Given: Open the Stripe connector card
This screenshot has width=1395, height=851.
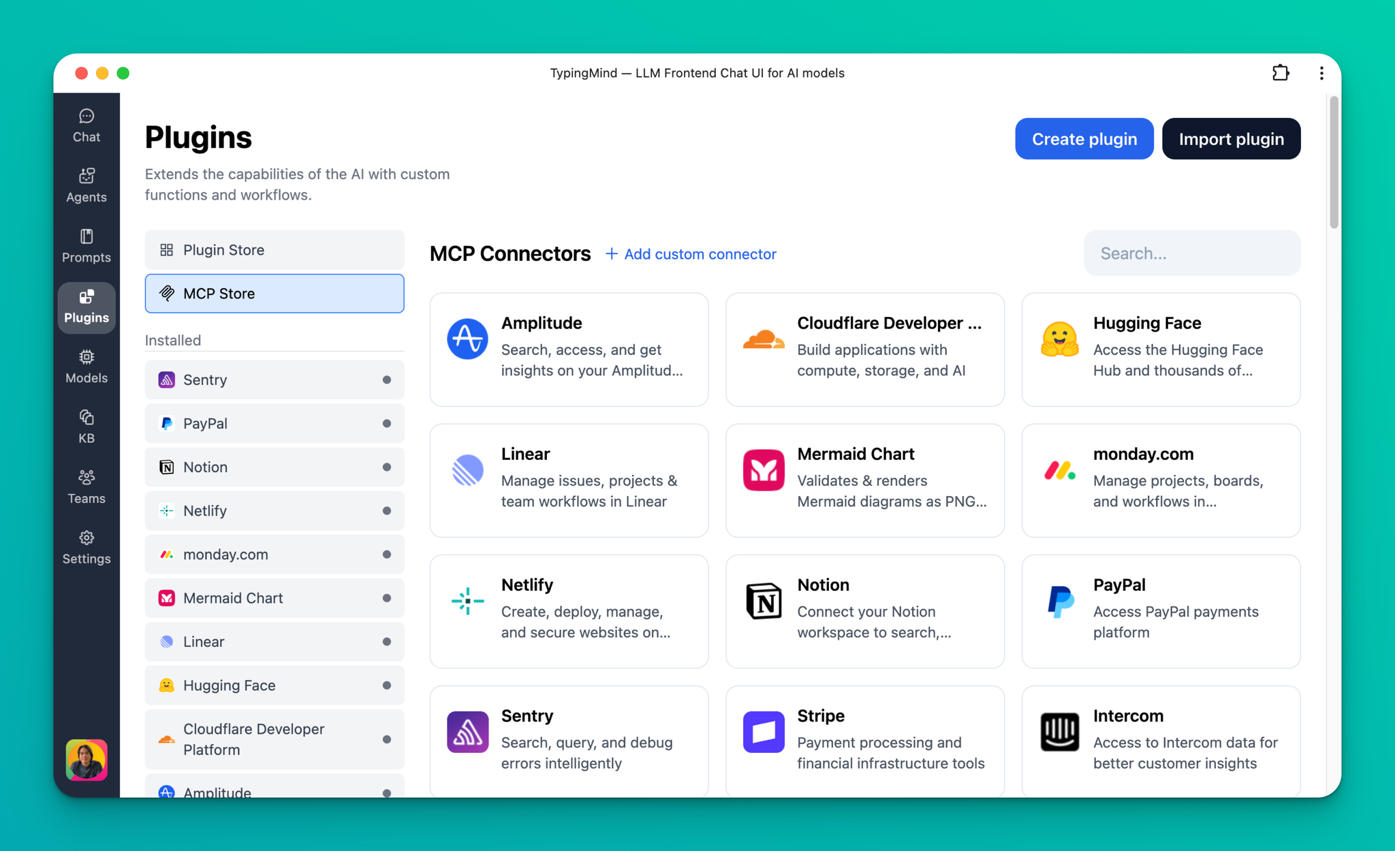Looking at the screenshot, I should 864,739.
